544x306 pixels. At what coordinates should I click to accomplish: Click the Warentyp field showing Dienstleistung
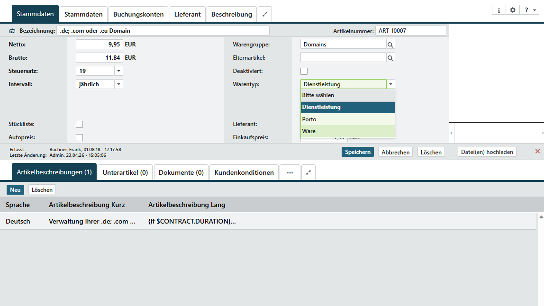[x=343, y=84]
